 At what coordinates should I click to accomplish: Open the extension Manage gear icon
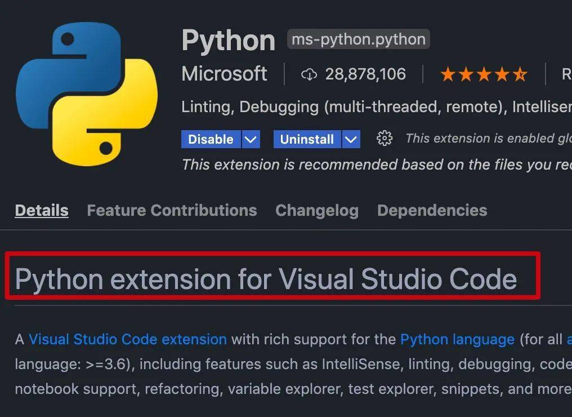pyautogui.click(x=385, y=139)
